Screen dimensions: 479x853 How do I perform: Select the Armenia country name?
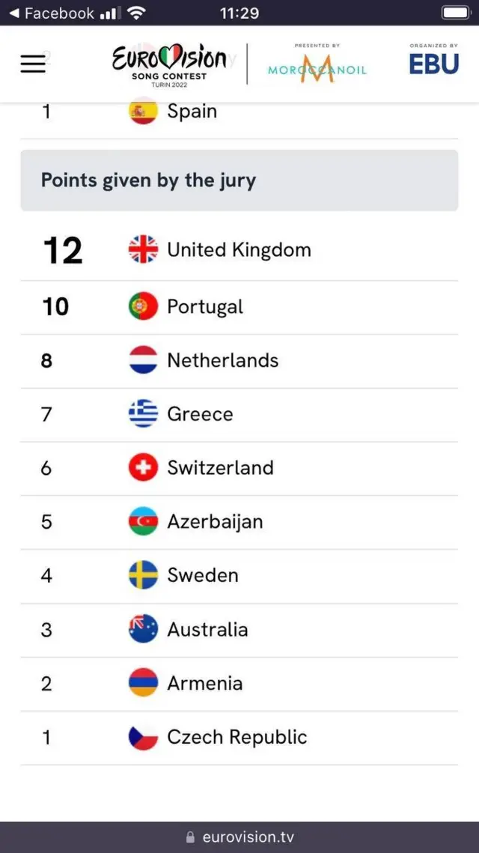click(204, 683)
